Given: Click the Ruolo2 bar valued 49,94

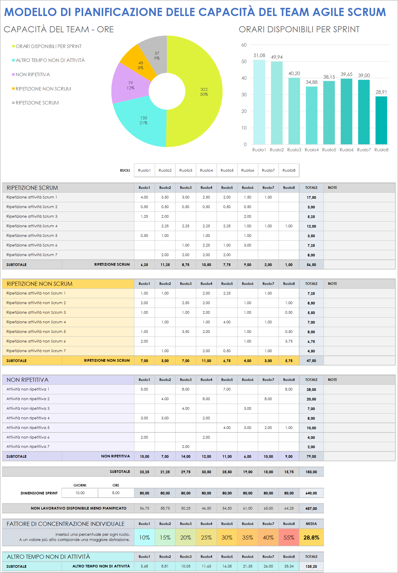Looking at the screenshot, I should 276,103.
